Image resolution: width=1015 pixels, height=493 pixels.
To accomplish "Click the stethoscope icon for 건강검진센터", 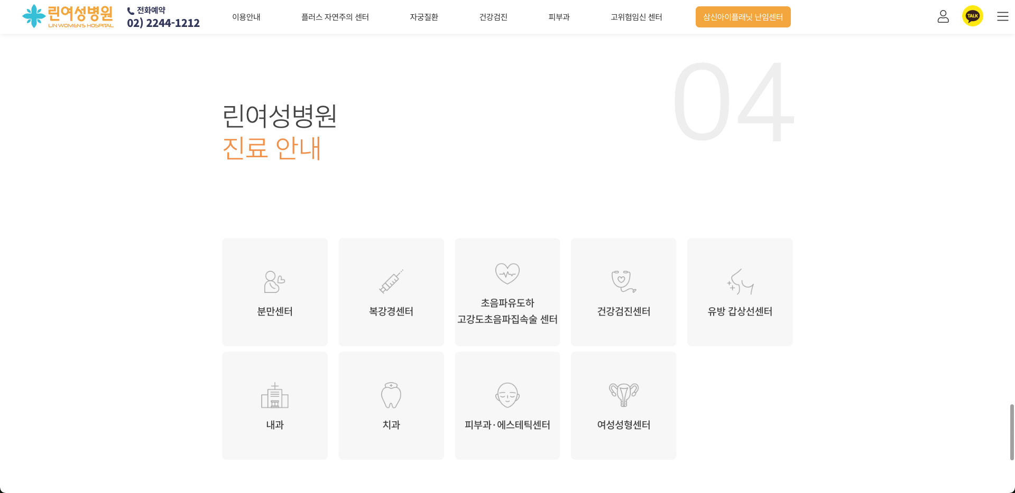I will [623, 281].
